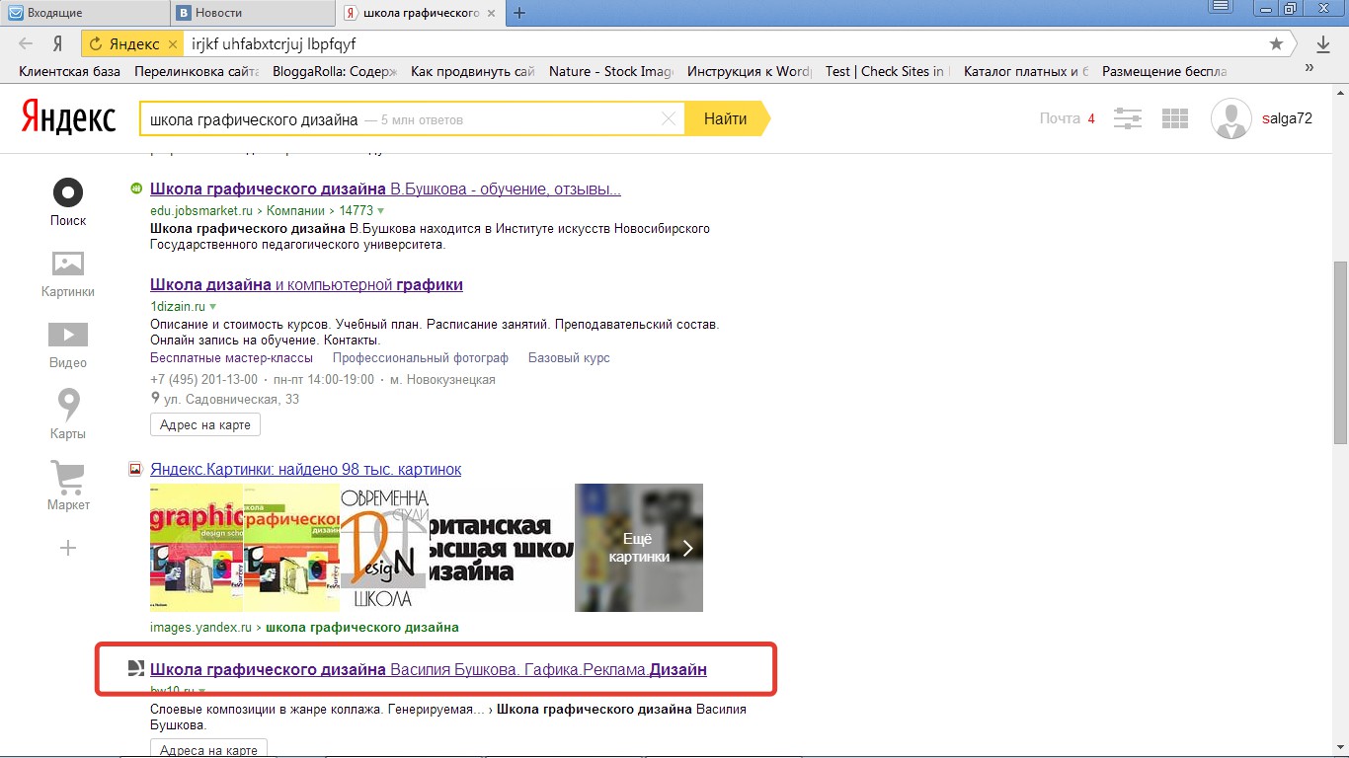Select the школа графического tab
The width and height of the screenshot is (1349, 758).
click(421, 13)
